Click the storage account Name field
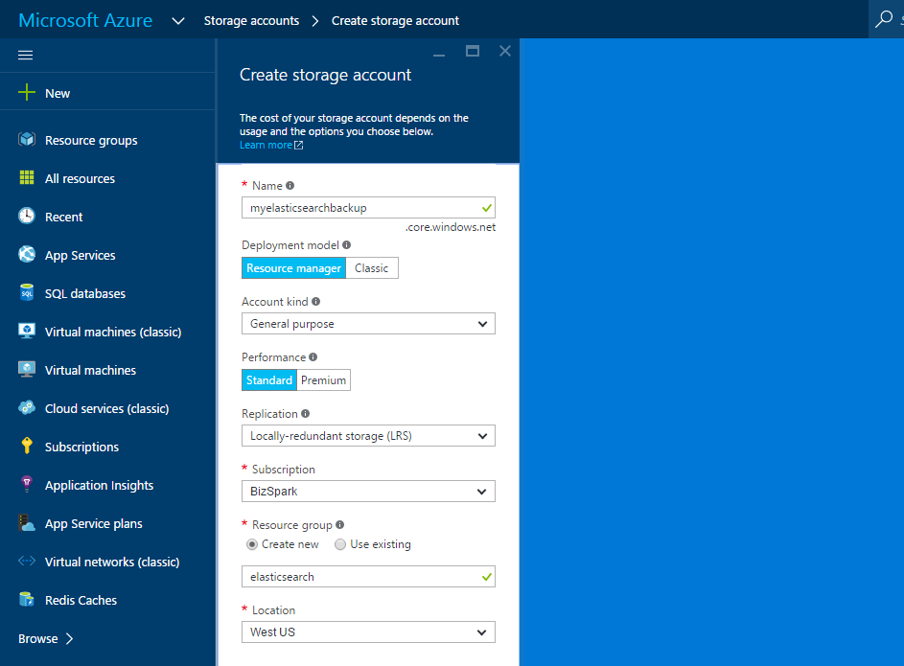This screenshot has width=904, height=666. click(x=368, y=207)
